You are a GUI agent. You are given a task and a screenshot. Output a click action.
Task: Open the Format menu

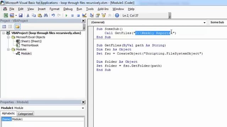[x=54, y=9]
